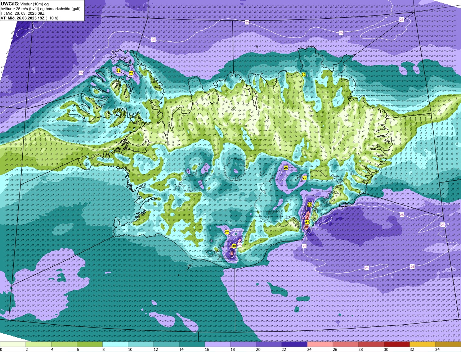Pick the 22–24 m/s deep indigo legend swatch

(x=294, y=344)
